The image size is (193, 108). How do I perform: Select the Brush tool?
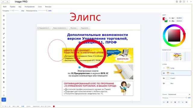click(x=4, y=34)
